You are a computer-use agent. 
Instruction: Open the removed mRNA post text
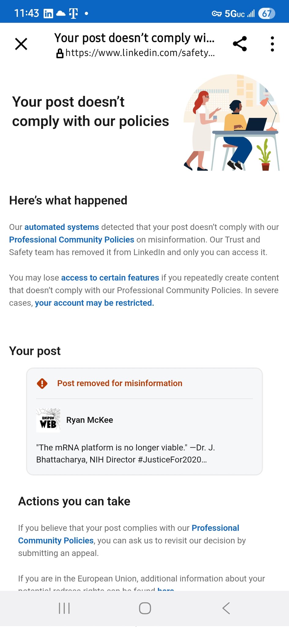tap(125, 453)
